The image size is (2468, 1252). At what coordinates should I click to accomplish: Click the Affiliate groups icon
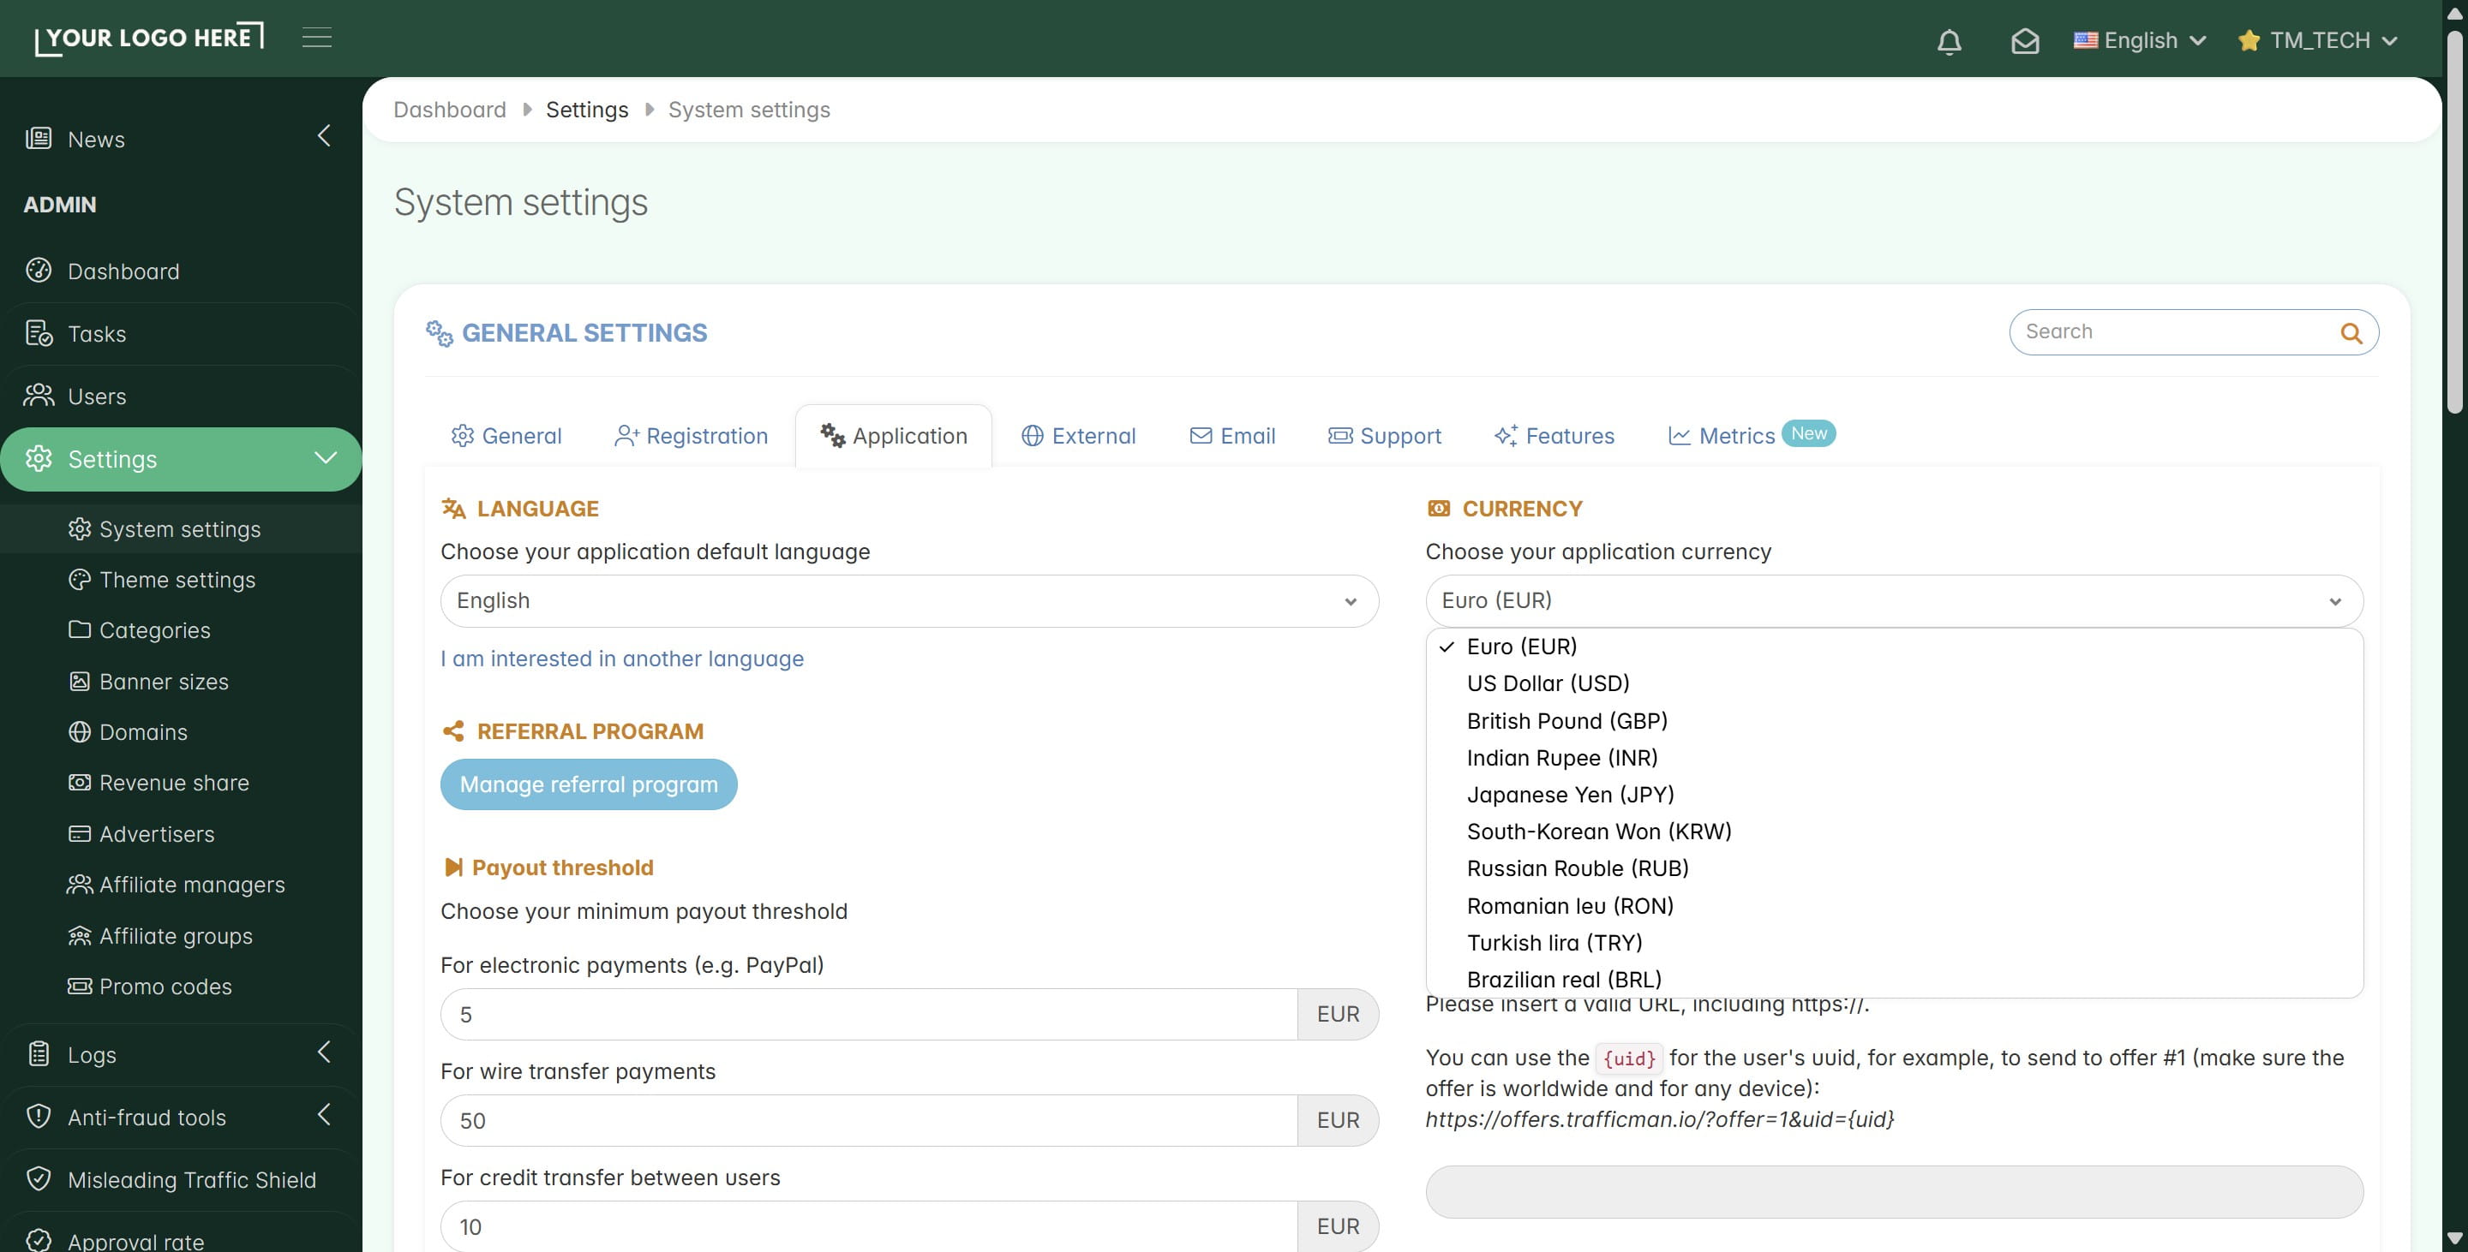coord(80,935)
